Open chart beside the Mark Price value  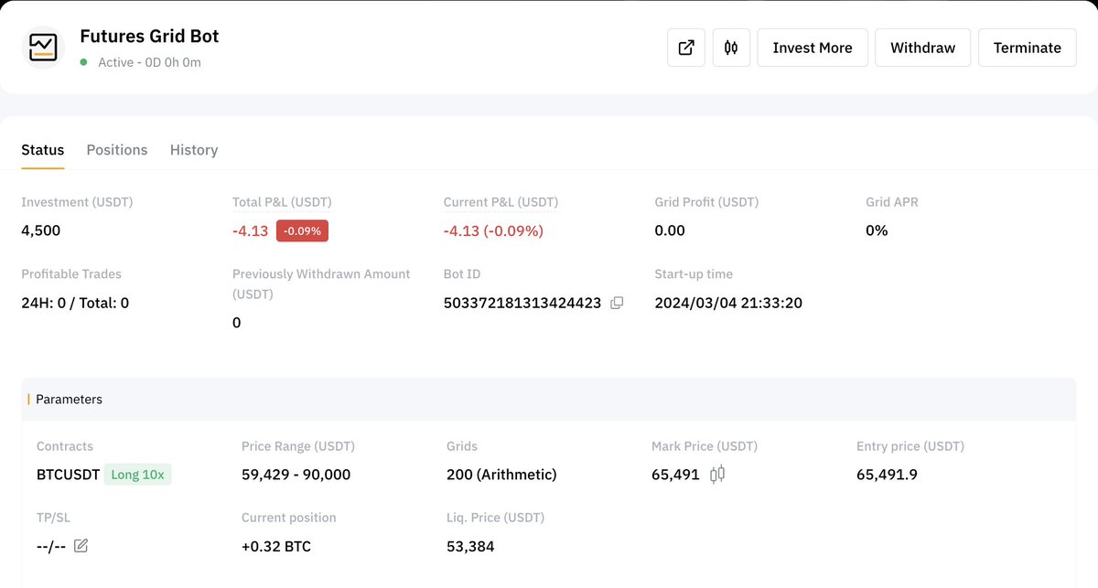click(717, 475)
